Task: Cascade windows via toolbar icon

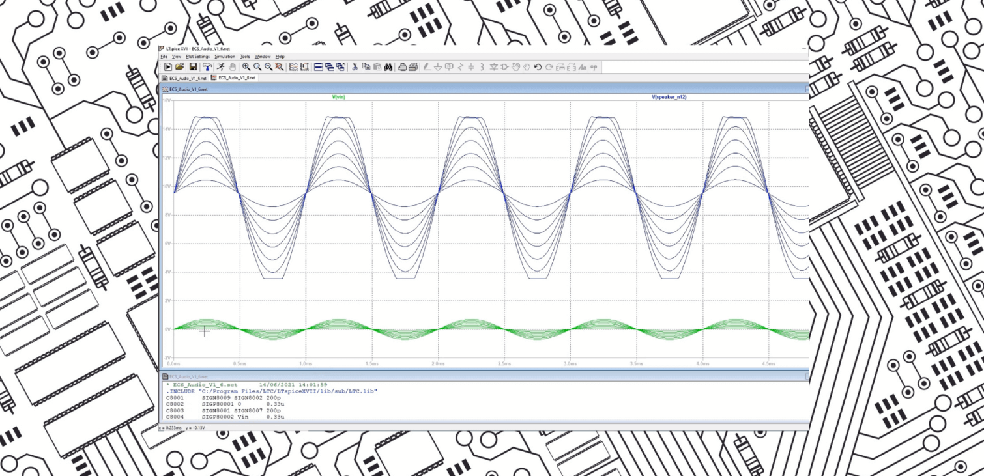Action: 330,66
